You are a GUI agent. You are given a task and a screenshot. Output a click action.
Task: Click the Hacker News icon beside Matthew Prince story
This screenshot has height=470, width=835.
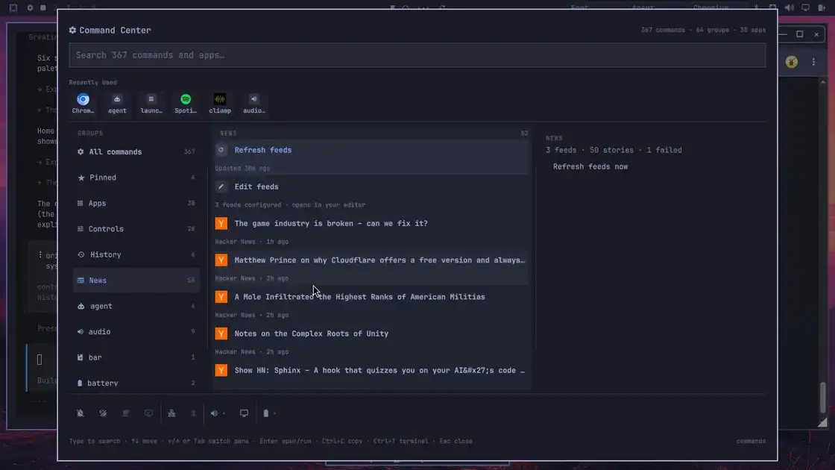(221, 260)
